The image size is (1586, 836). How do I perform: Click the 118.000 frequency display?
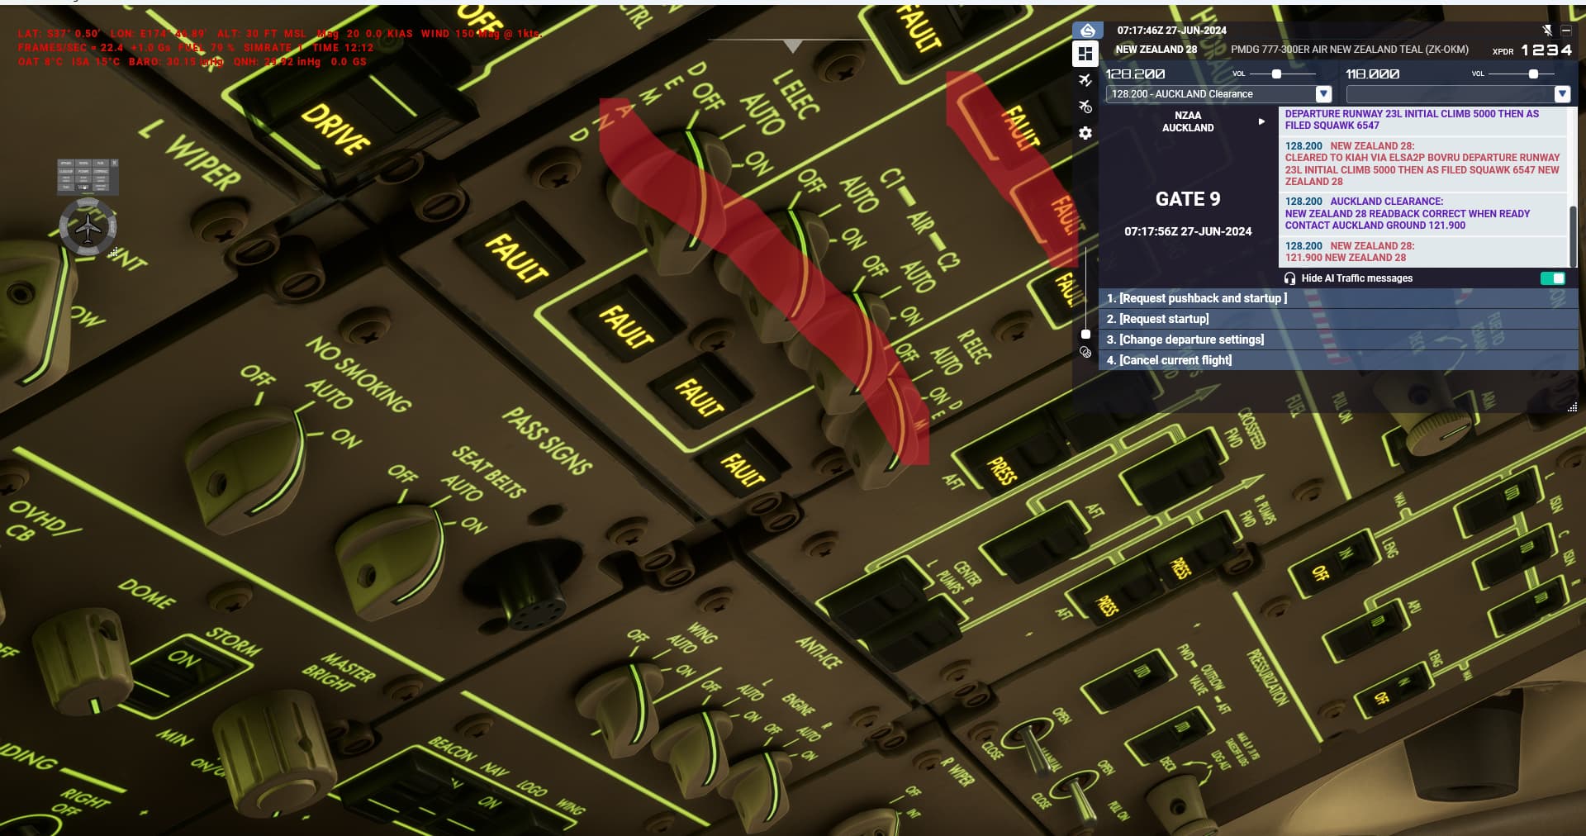pyautogui.click(x=1372, y=74)
